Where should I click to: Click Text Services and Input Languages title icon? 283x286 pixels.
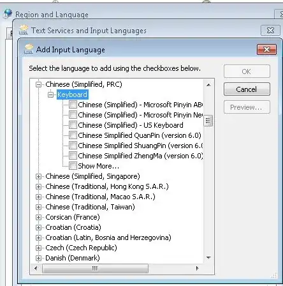tap(24, 30)
